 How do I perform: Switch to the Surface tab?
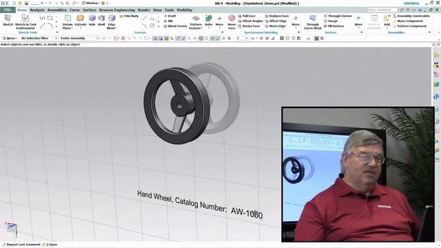click(x=90, y=10)
